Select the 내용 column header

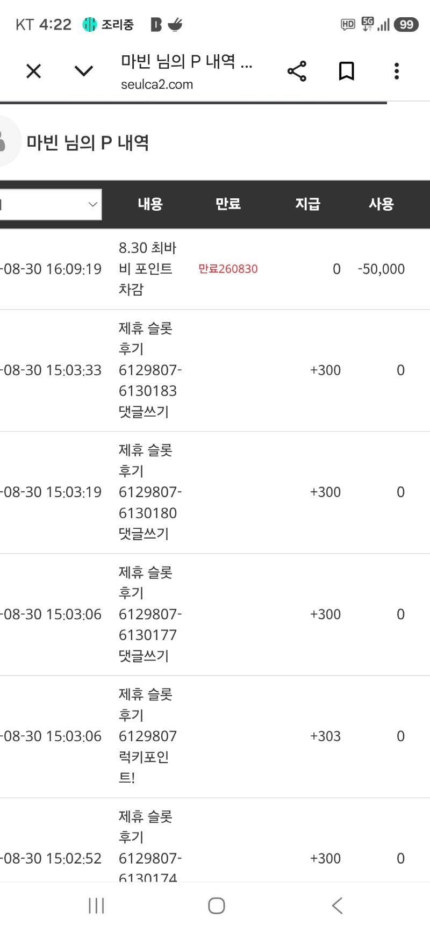pos(150,204)
